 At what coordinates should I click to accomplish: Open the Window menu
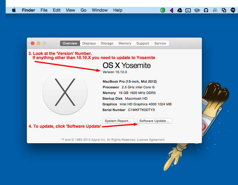100,10
